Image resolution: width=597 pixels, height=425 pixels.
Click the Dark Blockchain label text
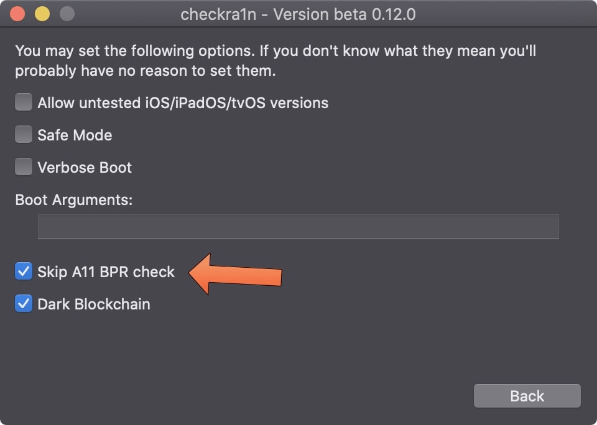tap(93, 304)
